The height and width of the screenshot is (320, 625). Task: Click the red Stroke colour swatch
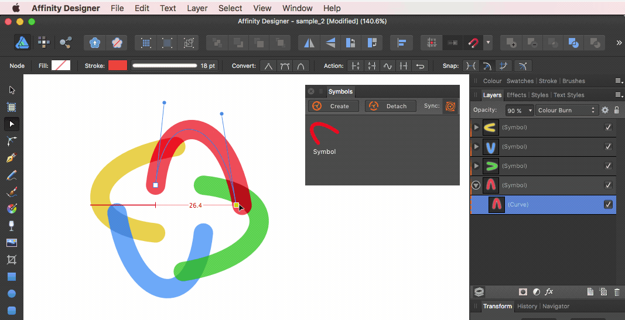(x=118, y=66)
